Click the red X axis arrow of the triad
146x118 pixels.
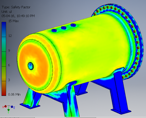pyautogui.click(x=6, y=106)
